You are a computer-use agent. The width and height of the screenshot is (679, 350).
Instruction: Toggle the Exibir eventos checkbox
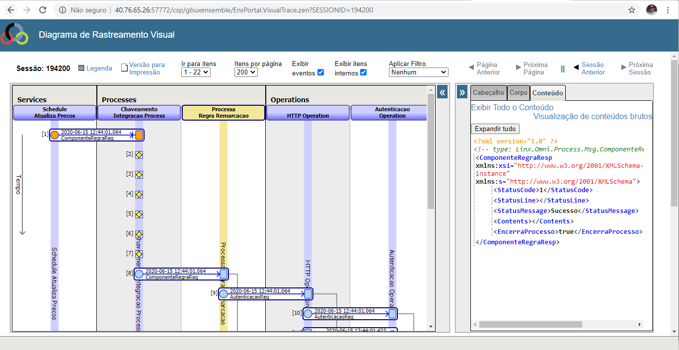[320, 72]
